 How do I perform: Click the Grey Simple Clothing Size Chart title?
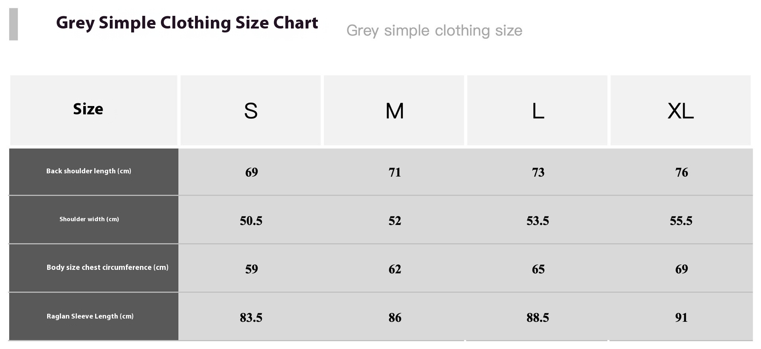(x=187, y=23)
